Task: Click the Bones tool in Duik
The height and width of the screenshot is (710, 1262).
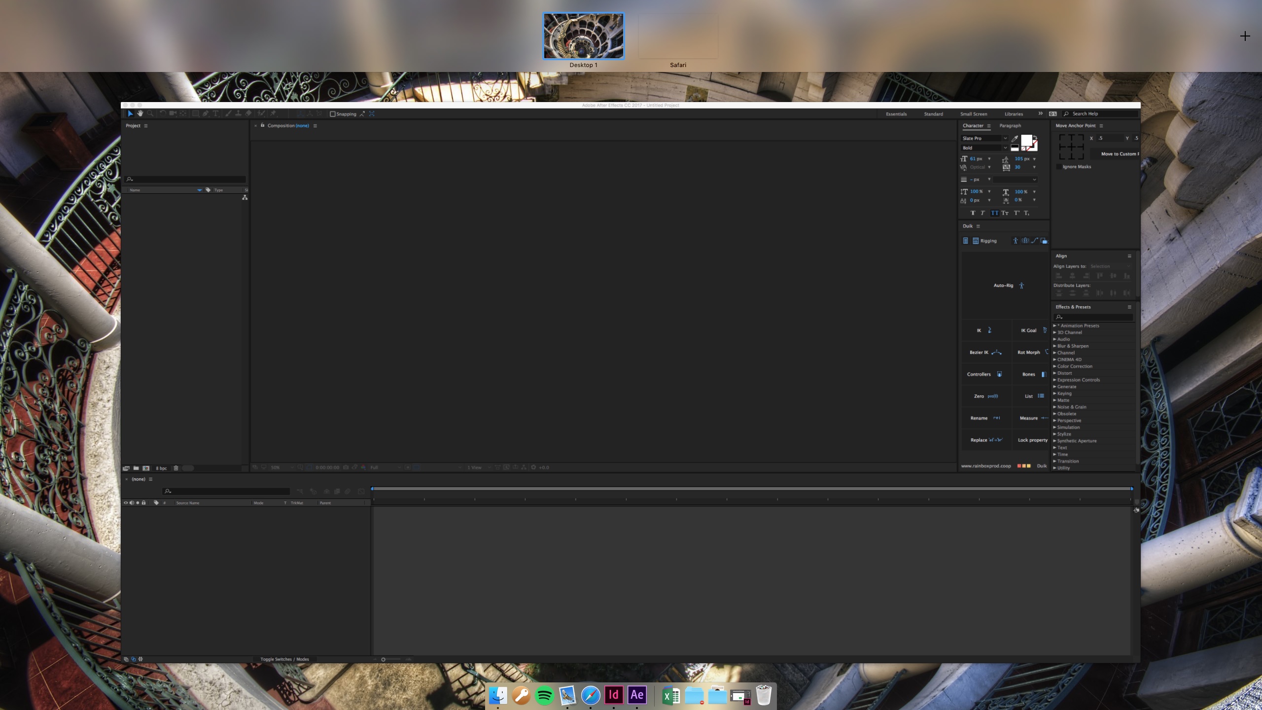Action: [1033, 374]
